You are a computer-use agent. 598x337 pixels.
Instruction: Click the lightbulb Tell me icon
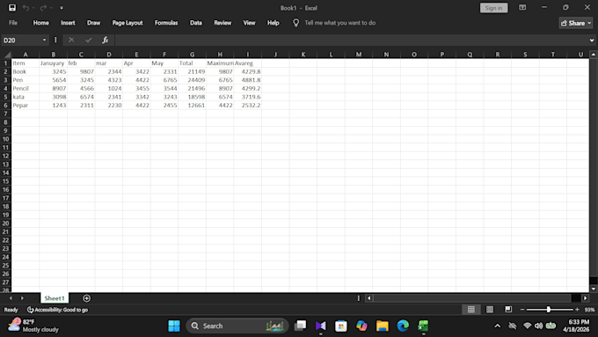point(296,23)
